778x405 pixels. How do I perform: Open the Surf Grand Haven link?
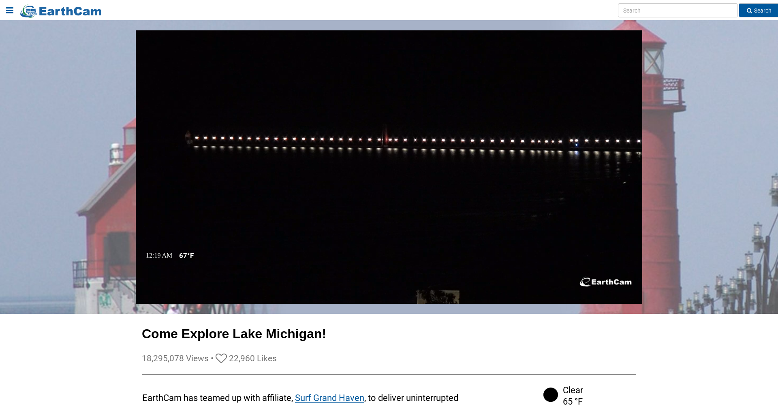[x=329, y=398]
